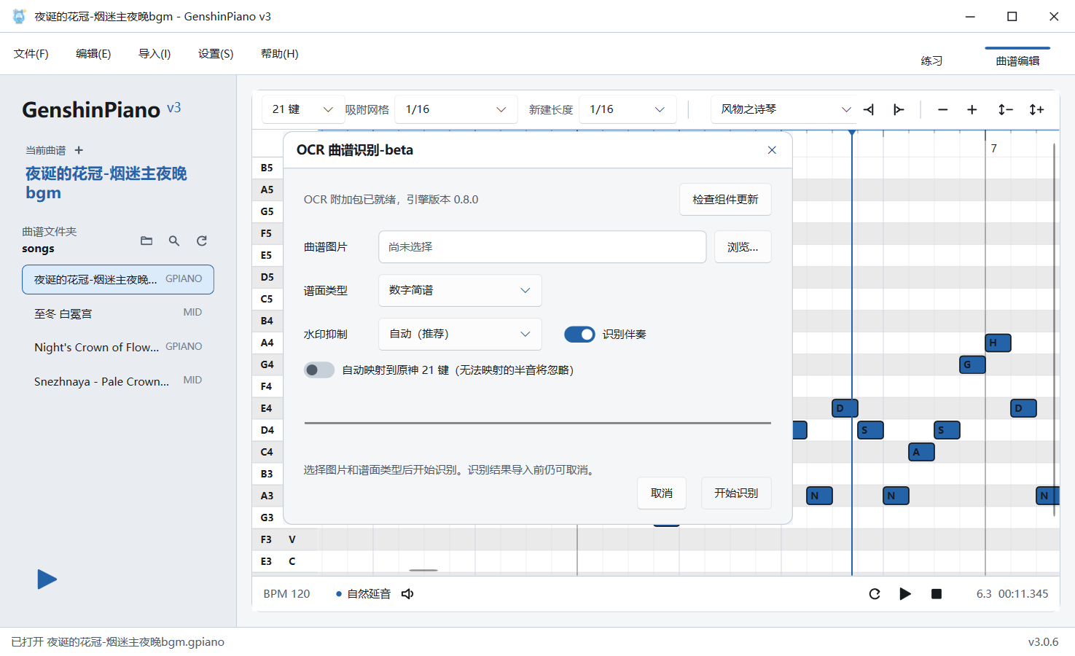Open the 谱面类型 数字简谱 dropdown
This screenshot has height=656, width=1075.
(460, 290)
